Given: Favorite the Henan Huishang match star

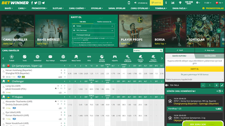Looking at the screenshot, I should pos(4,77).
